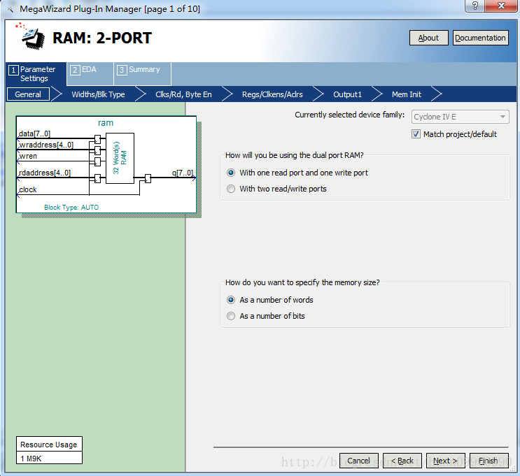This screenshot has width=520, height=476.
Task: Click the clock port label
Action: 28,189
